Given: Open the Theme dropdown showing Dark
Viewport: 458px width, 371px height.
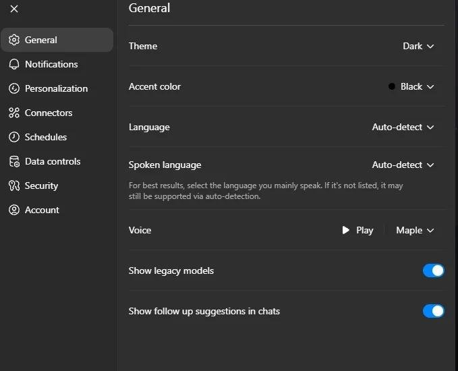Looking at the screenshot, I should pos(418,46).
